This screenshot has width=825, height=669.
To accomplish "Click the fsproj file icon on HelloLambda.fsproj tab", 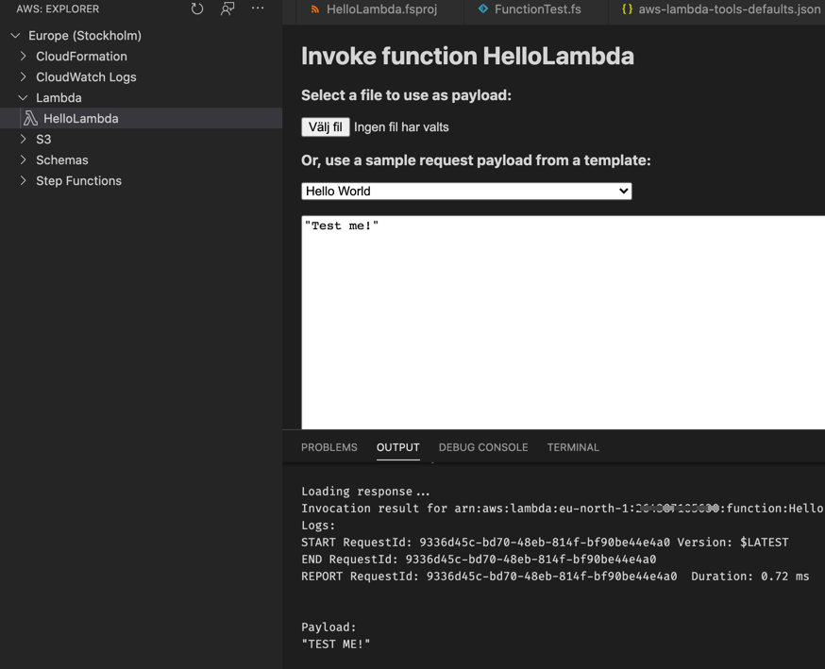I will pyautogui.click(x=315, y=9).
